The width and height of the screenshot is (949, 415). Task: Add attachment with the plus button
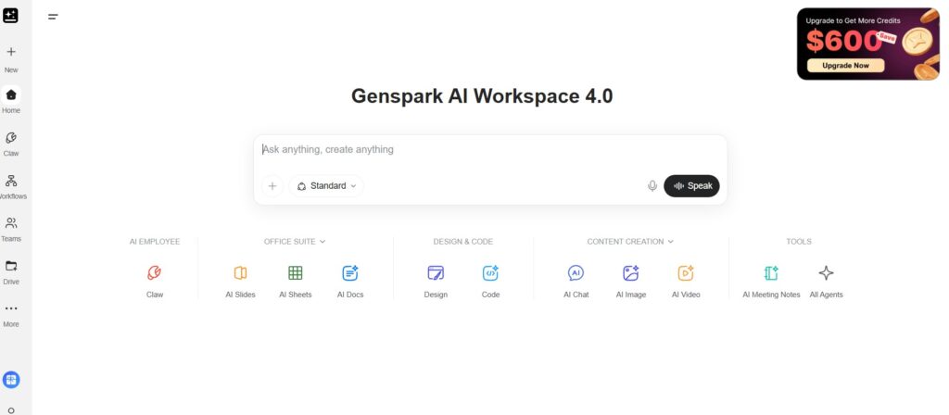[272, 185]
